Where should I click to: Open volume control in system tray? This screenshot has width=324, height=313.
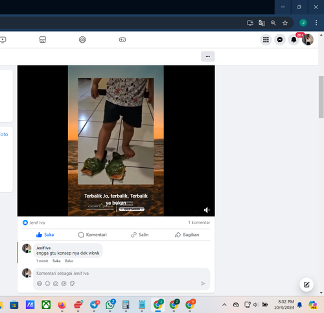click(x=256, y=305)
